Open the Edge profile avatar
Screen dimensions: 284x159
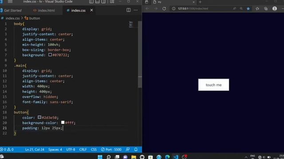(x=275, y=8)
